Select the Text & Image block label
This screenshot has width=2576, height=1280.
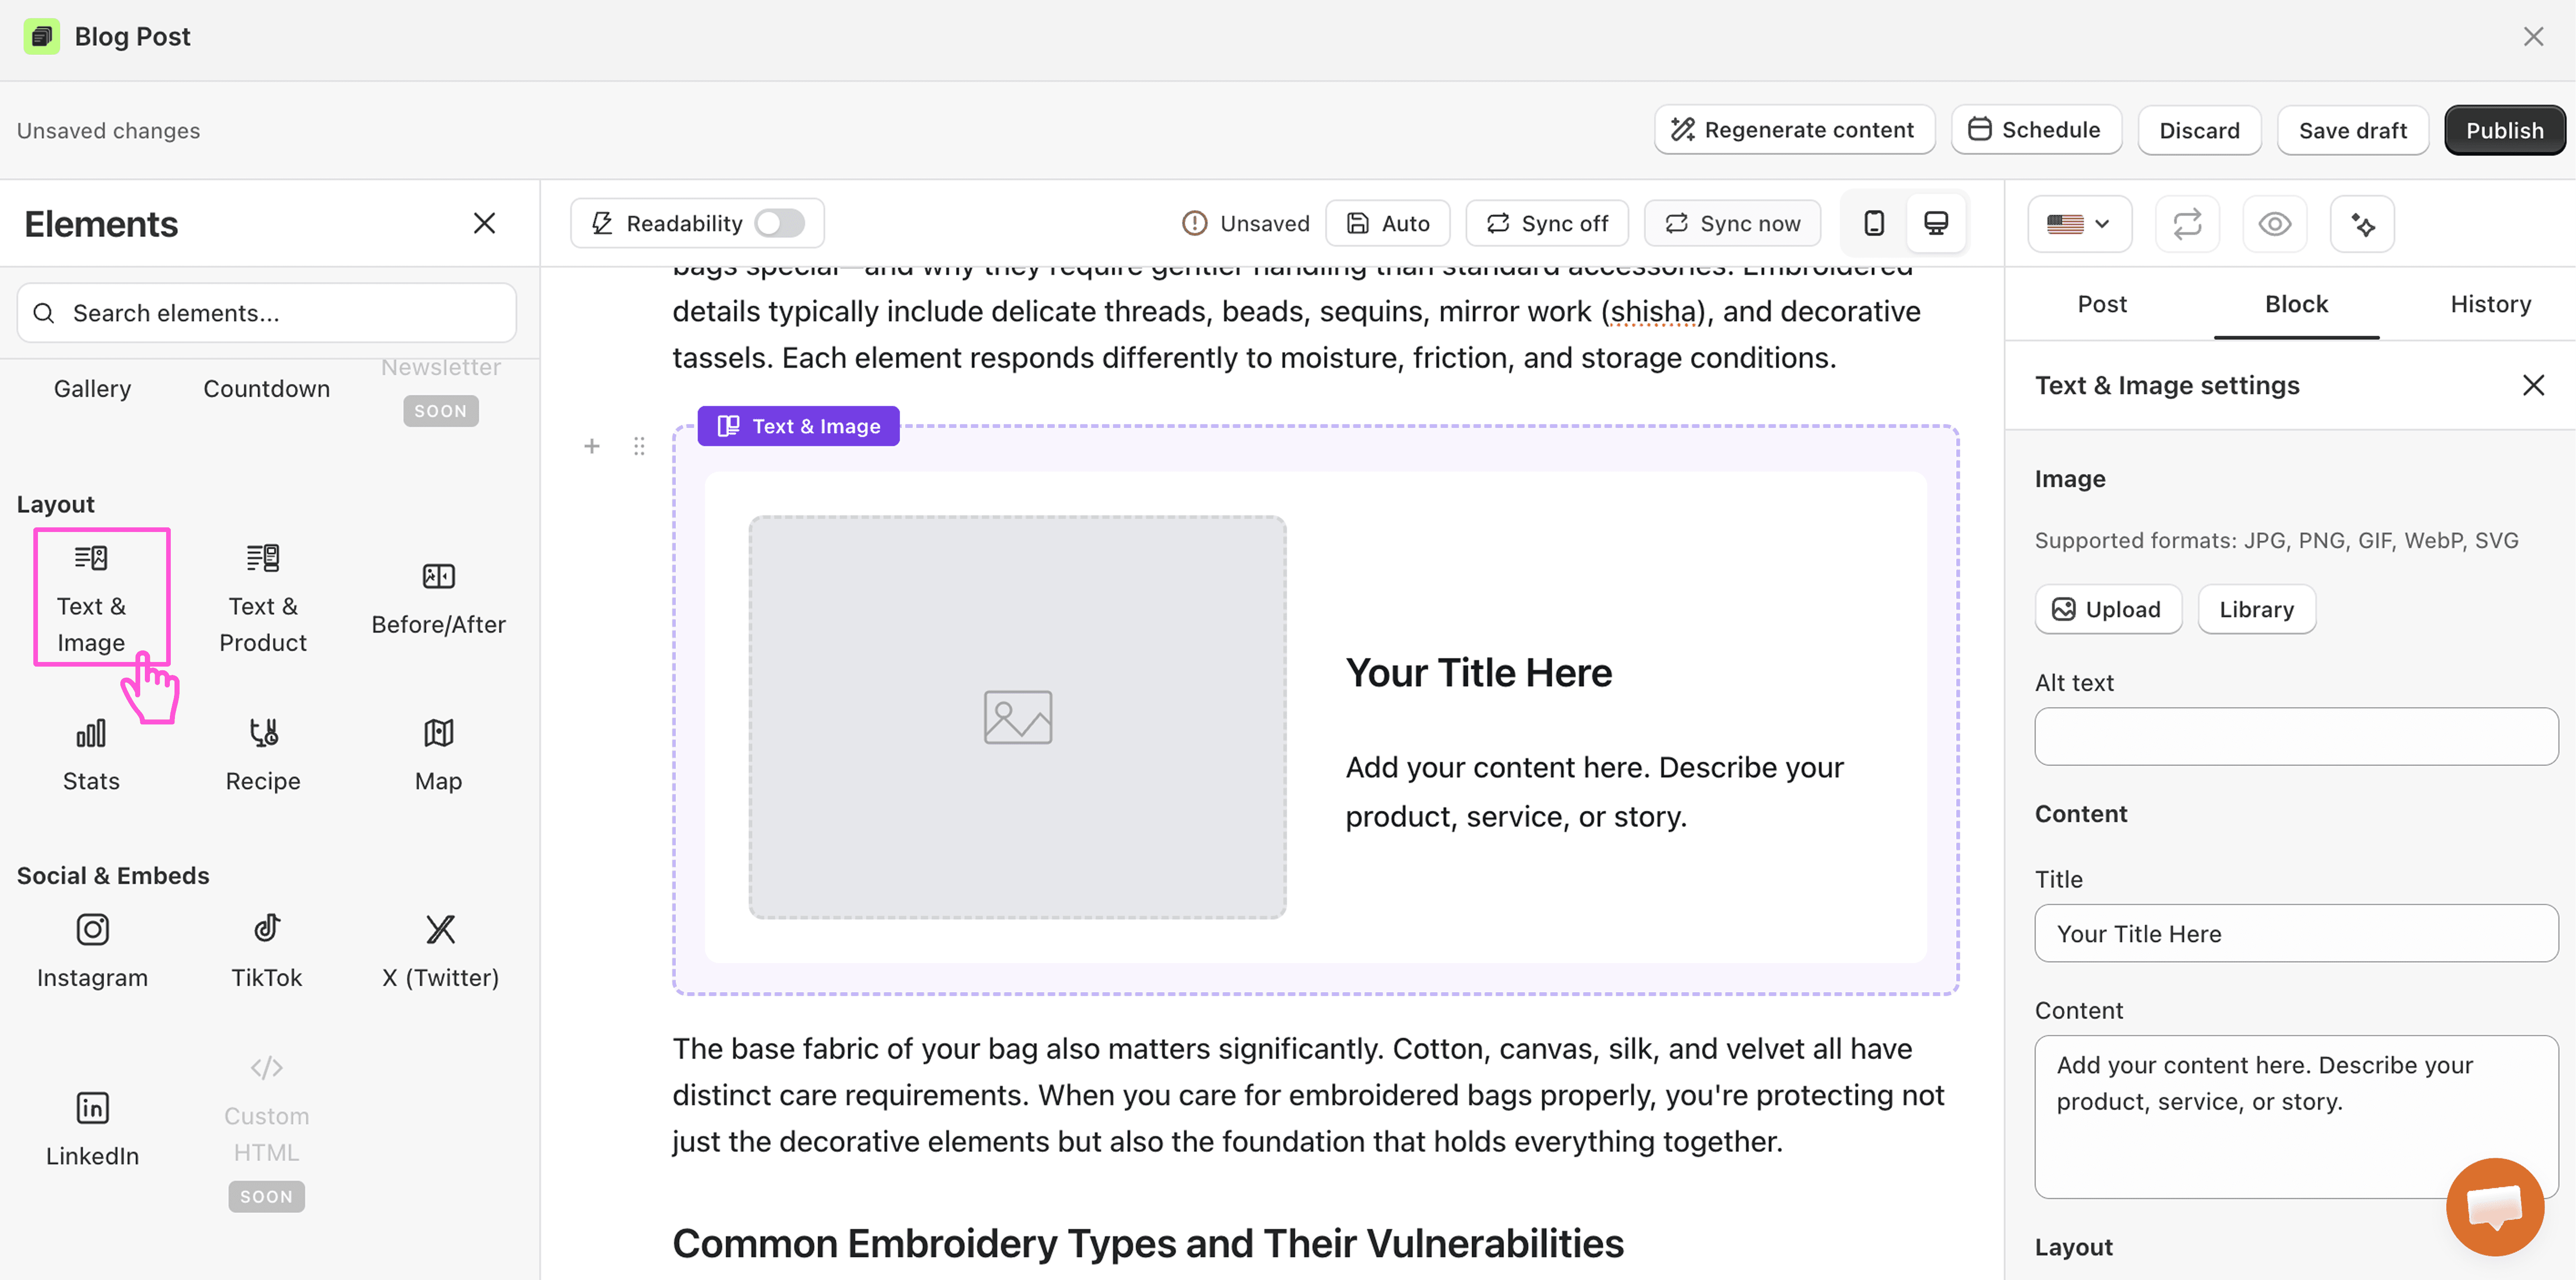(x=798, y=426)
